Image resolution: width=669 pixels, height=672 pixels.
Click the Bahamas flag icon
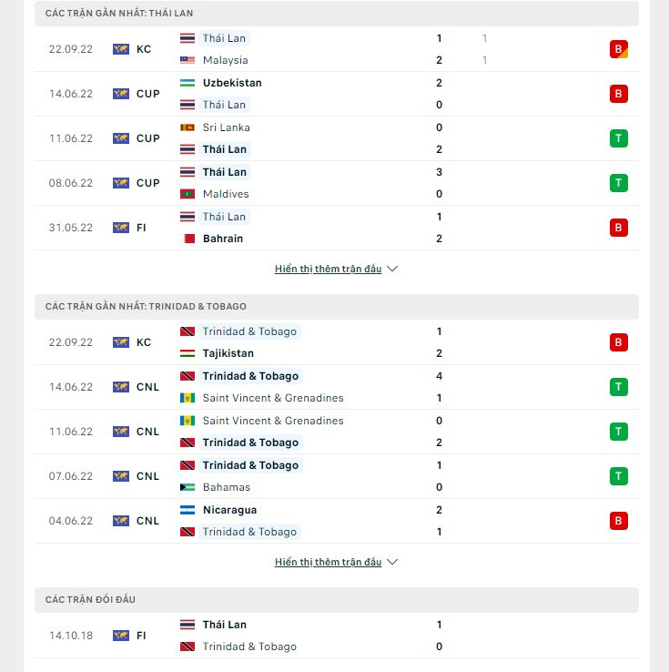point(187,487)
